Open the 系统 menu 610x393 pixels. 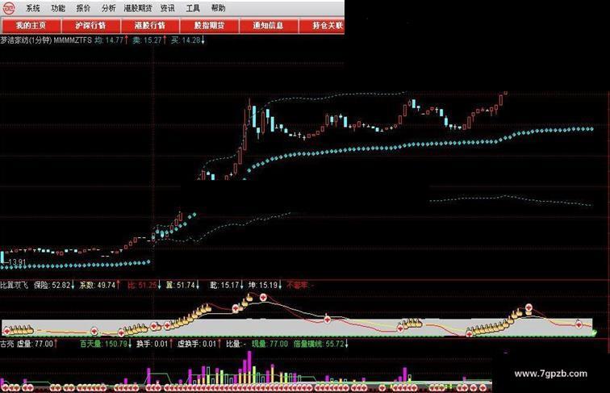[33, 8]
